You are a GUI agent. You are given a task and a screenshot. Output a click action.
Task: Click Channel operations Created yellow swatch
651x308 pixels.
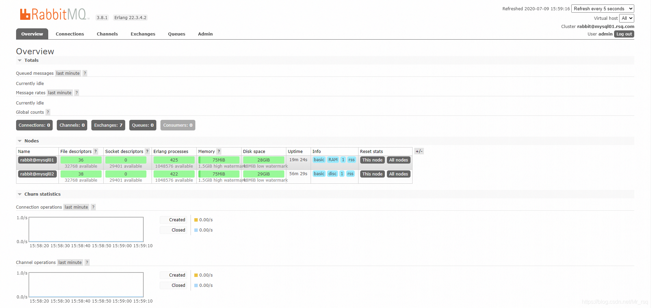tap(196, 275)
